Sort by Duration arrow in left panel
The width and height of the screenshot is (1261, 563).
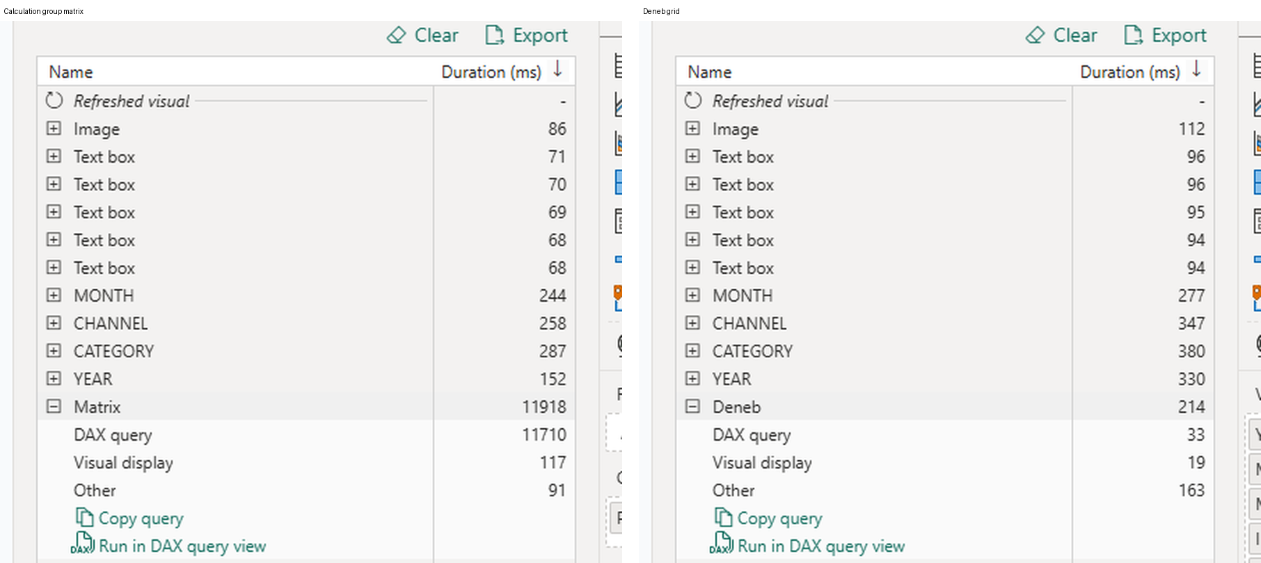click(x=557, y=70)
